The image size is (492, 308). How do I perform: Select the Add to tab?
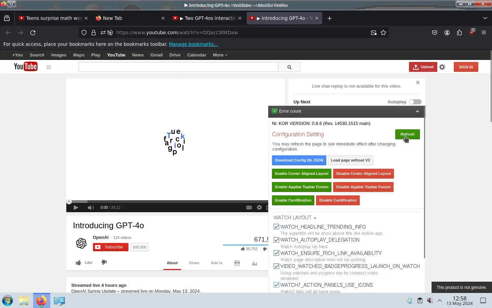pos(217,263)
